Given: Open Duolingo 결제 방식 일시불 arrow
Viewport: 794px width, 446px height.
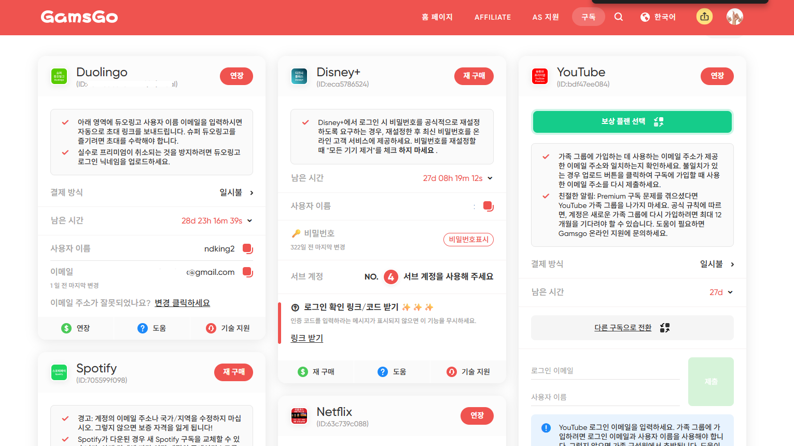Looking at the screenshot, I should pyautogui.click(x=252, y=193).
